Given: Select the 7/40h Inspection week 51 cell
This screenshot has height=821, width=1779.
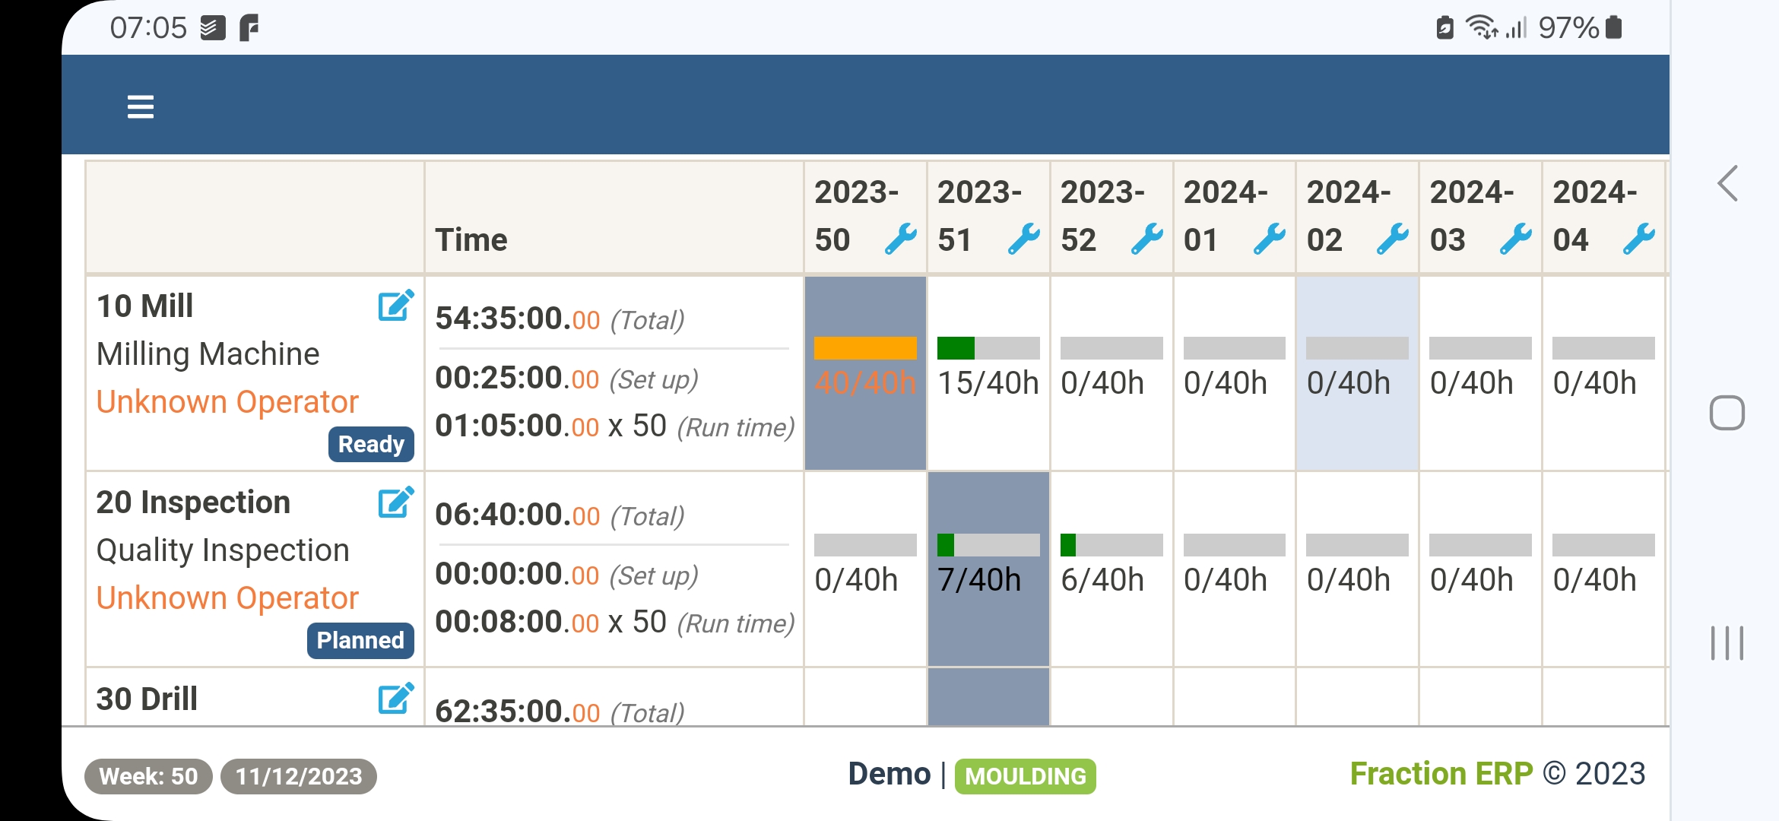Looking at the screenshot, I should pos(988,569).
